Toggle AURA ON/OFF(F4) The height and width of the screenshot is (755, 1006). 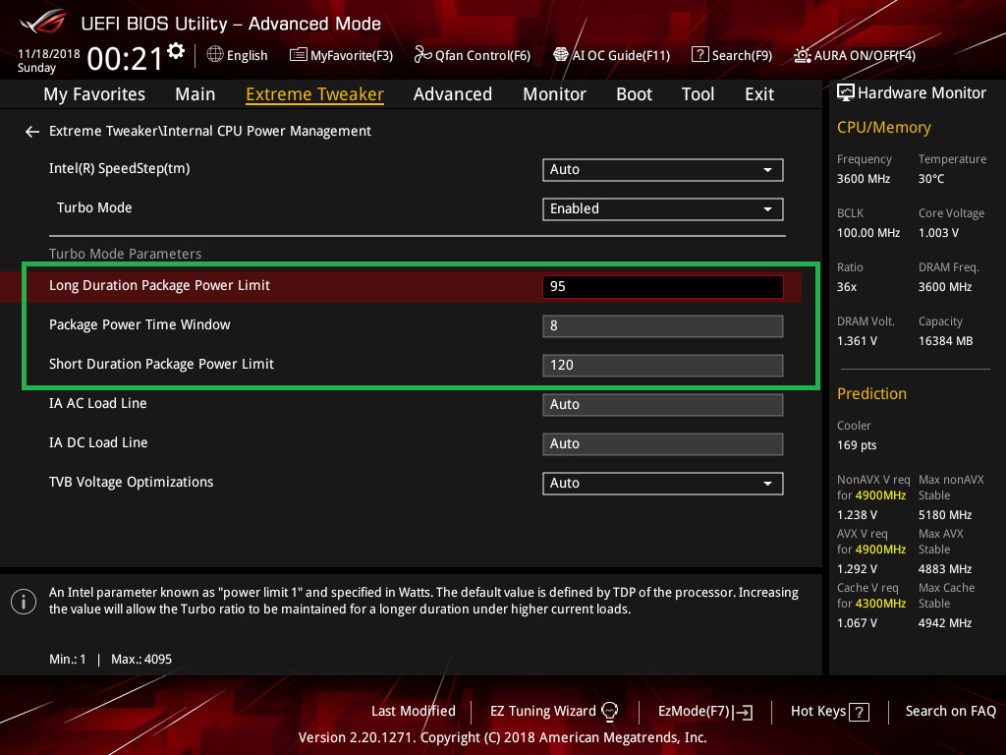pos(865,56)
